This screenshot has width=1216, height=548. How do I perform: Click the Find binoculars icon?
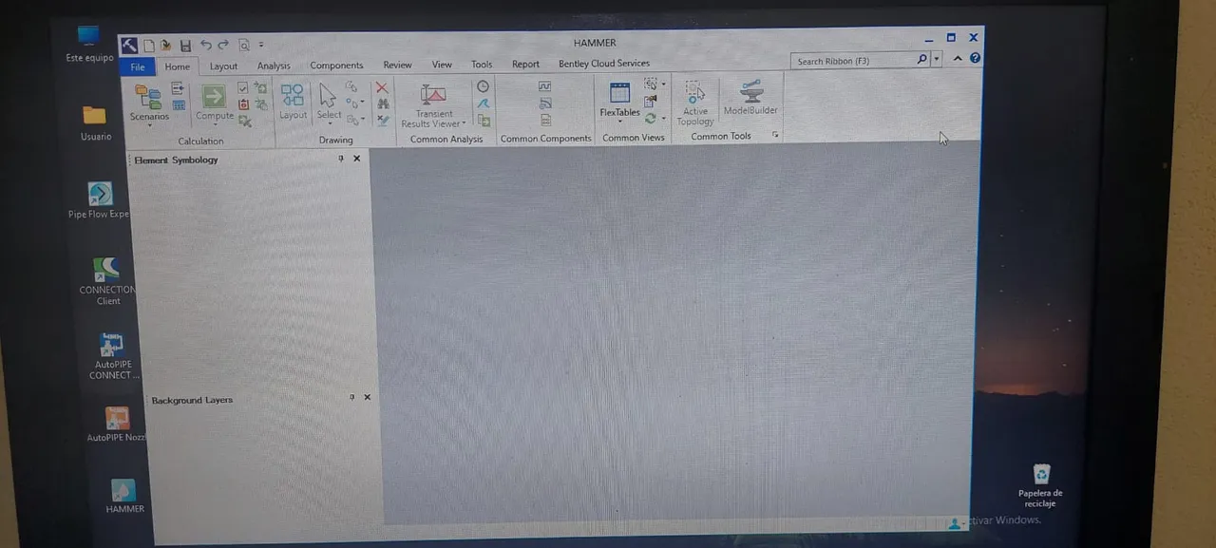383,104
